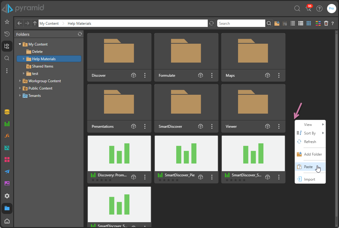Click the add new folder toolbar icon
Screen dimensions: 339x228
pos(277,23)
